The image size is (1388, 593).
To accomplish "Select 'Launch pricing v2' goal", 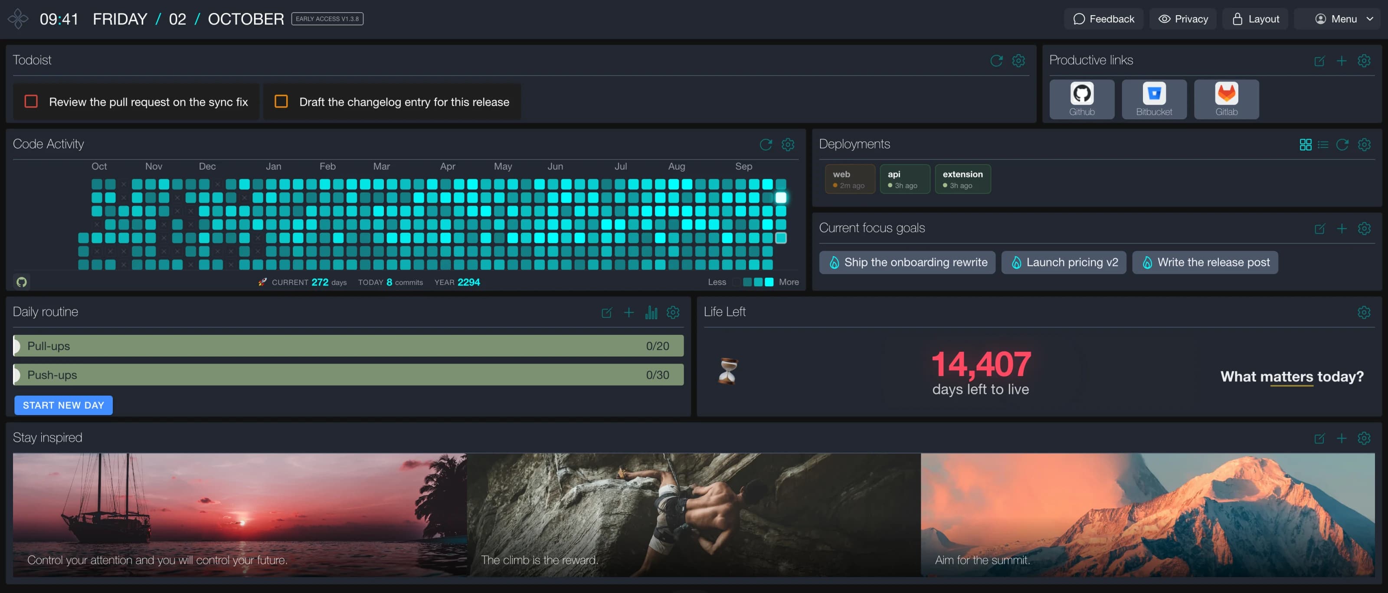I will pos(1064,262).
